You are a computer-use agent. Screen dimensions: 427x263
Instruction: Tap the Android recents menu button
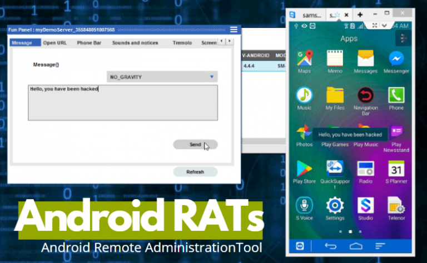[380, 246]
